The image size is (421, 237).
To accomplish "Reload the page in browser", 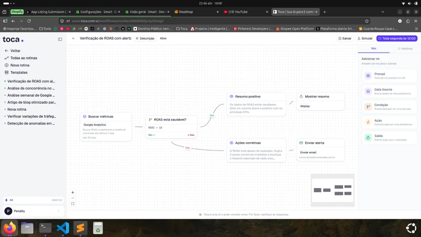I will pyautogui.click(x=29, y=21).
